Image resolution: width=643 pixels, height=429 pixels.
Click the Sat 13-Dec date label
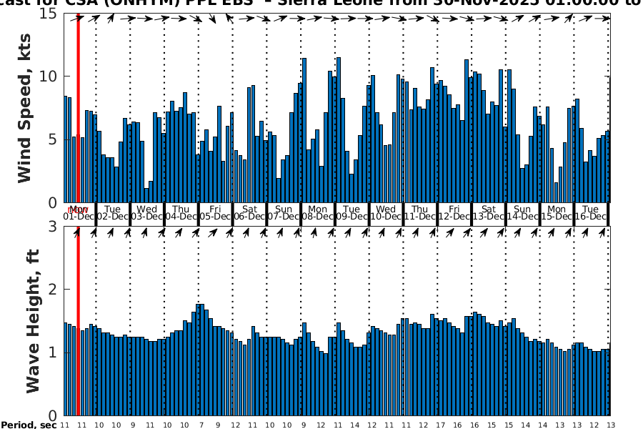[x=489, y=212]
